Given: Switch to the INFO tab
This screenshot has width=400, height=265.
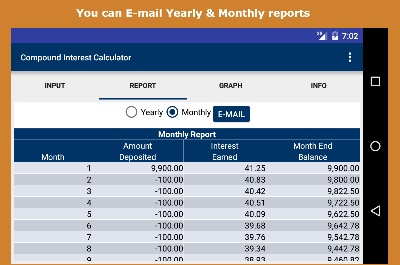Looking at the screenshot, I should pos(319,86).
